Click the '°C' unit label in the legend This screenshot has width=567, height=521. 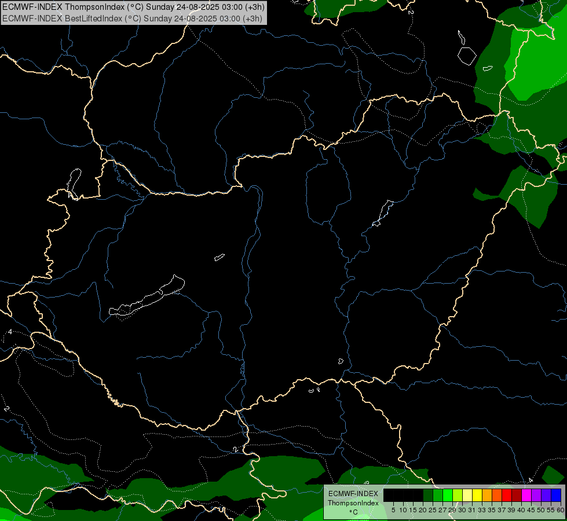(x=353, y=512)
